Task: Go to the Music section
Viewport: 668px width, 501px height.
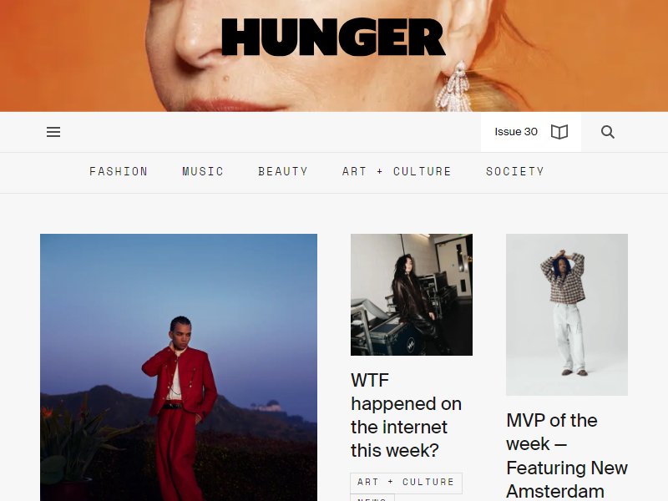Action: point(203,172)
